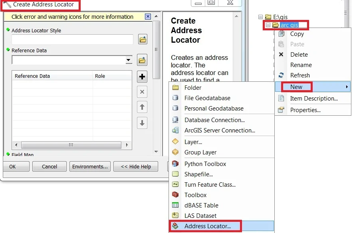Click Turn Feature Class icon
The width and height of the screenshot is (353, 233).
(175, 184)
